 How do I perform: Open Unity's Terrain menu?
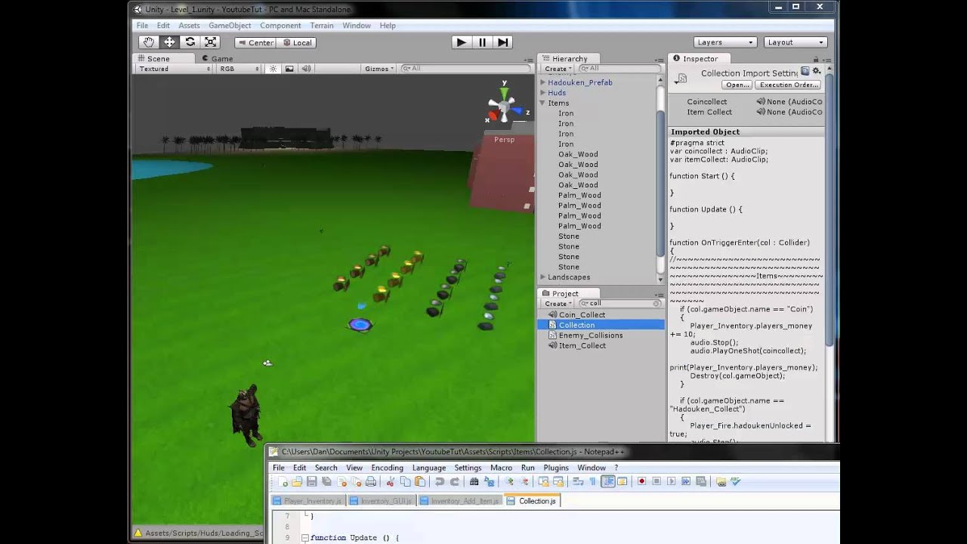[322, 26]
